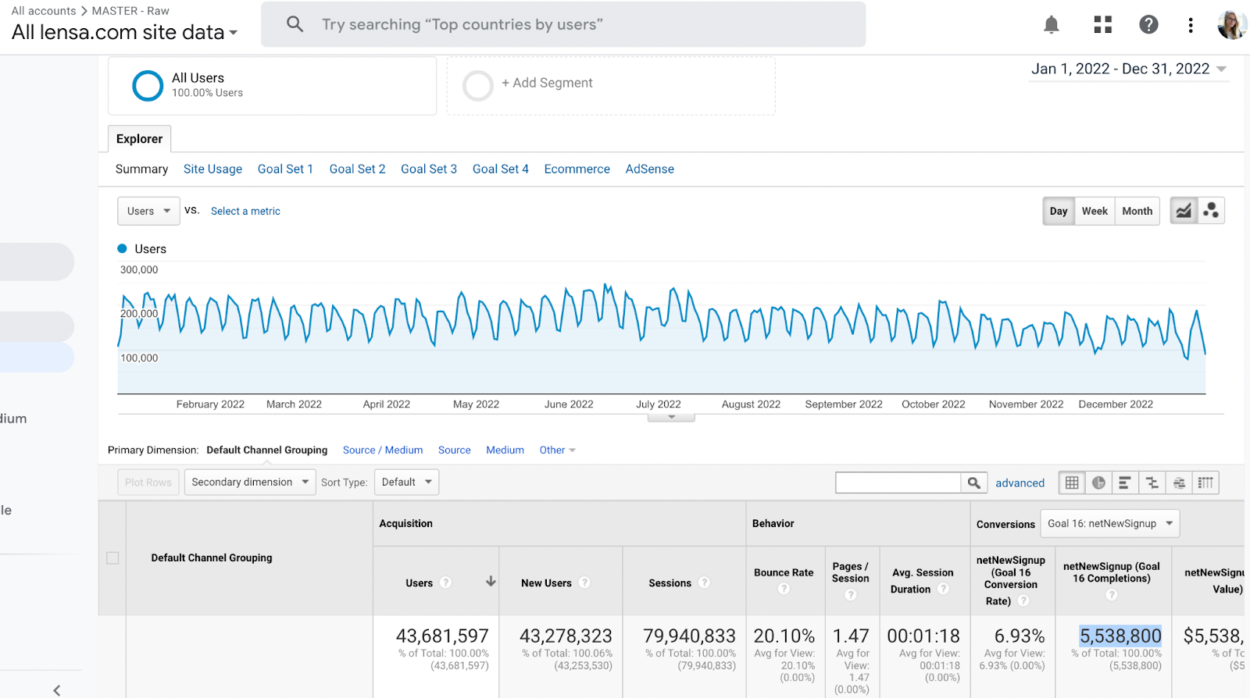Open the help question mark menu
The width and height of the screenshot is (1250, 698).
(1148, 25)
